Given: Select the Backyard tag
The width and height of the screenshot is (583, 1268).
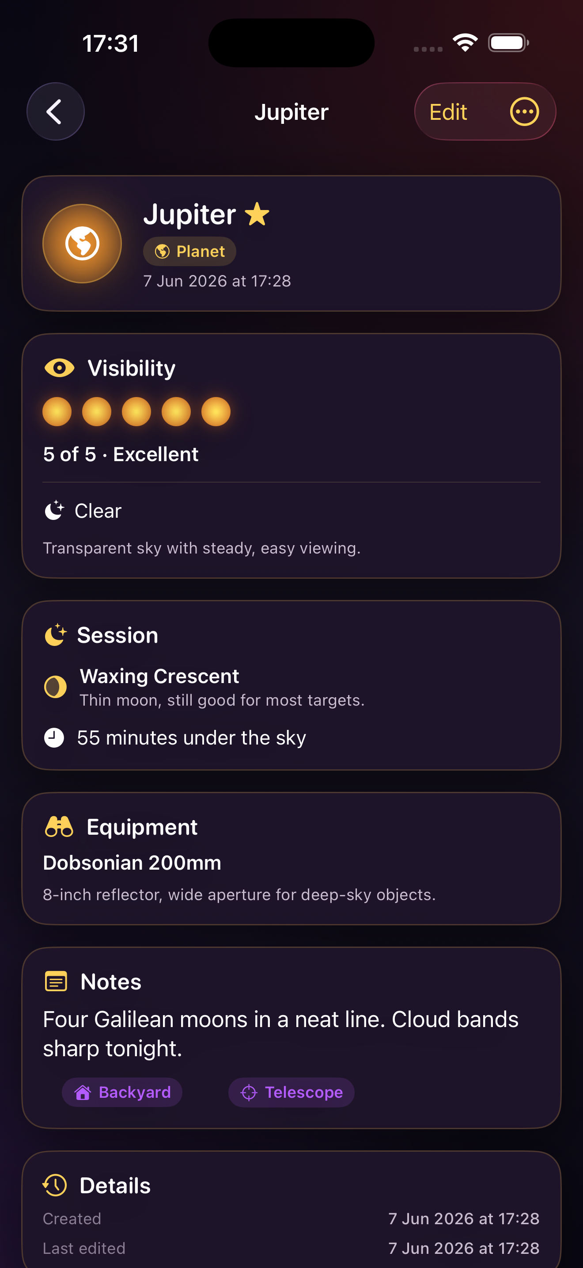Looking at the screenshot, I should pos(122,1092).
